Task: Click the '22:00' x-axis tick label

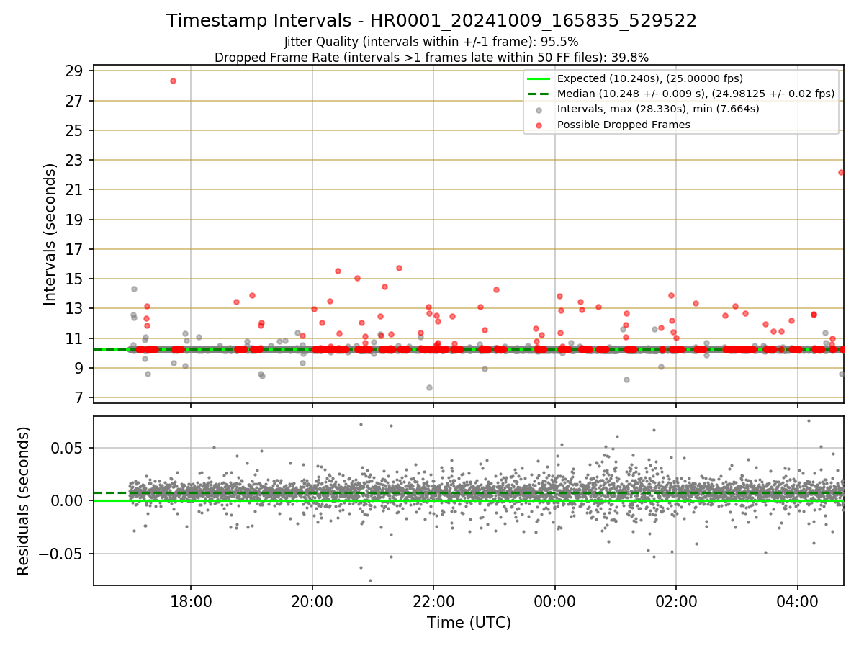Action: point(433,600)
